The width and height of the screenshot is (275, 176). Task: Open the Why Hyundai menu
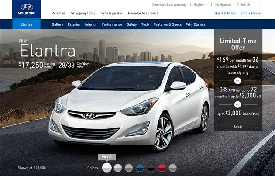(x=112, y=13)
